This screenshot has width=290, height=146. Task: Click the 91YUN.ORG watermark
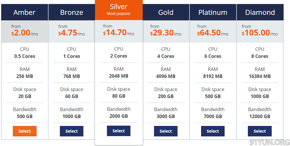tap(270, 142)
